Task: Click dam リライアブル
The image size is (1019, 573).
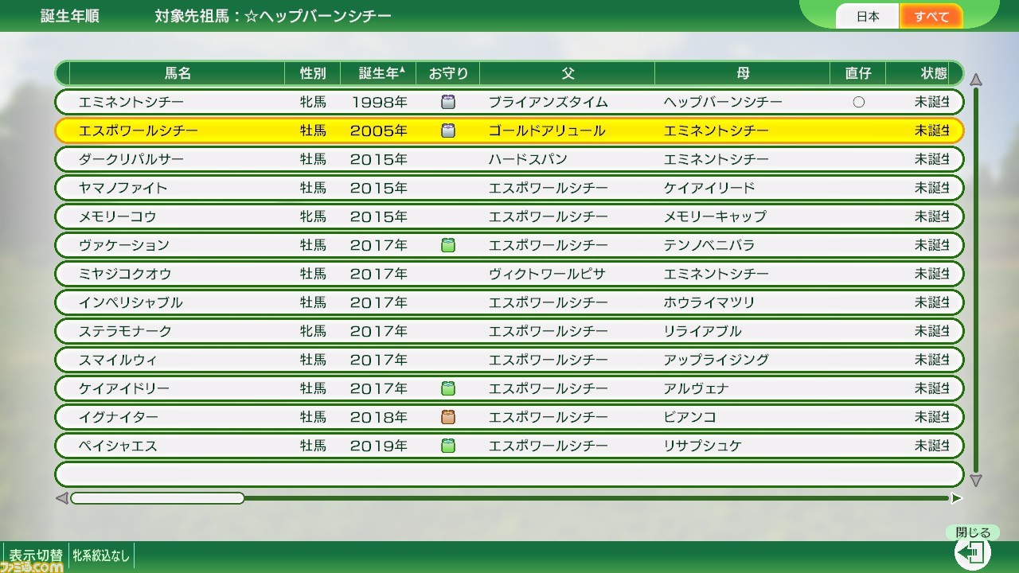Action: (702, 331)
